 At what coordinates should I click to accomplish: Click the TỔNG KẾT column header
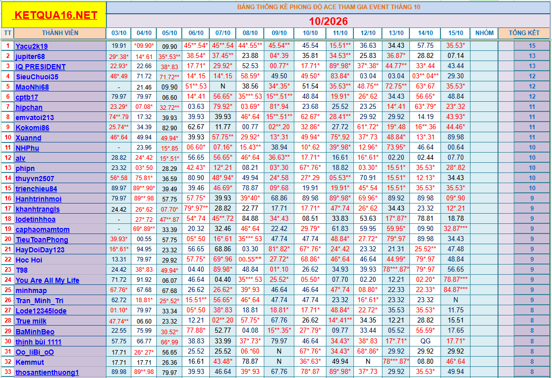[524, 33]
